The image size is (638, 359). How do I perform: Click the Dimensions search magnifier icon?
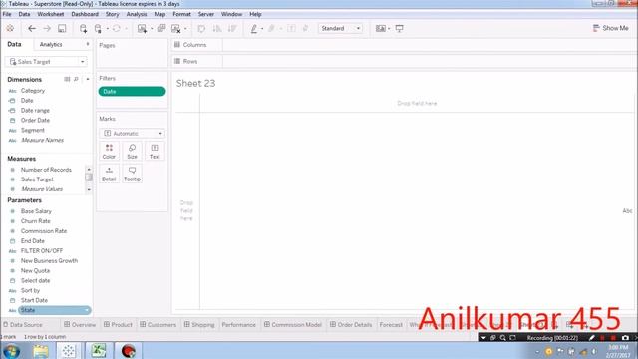[x=76, y=79]
